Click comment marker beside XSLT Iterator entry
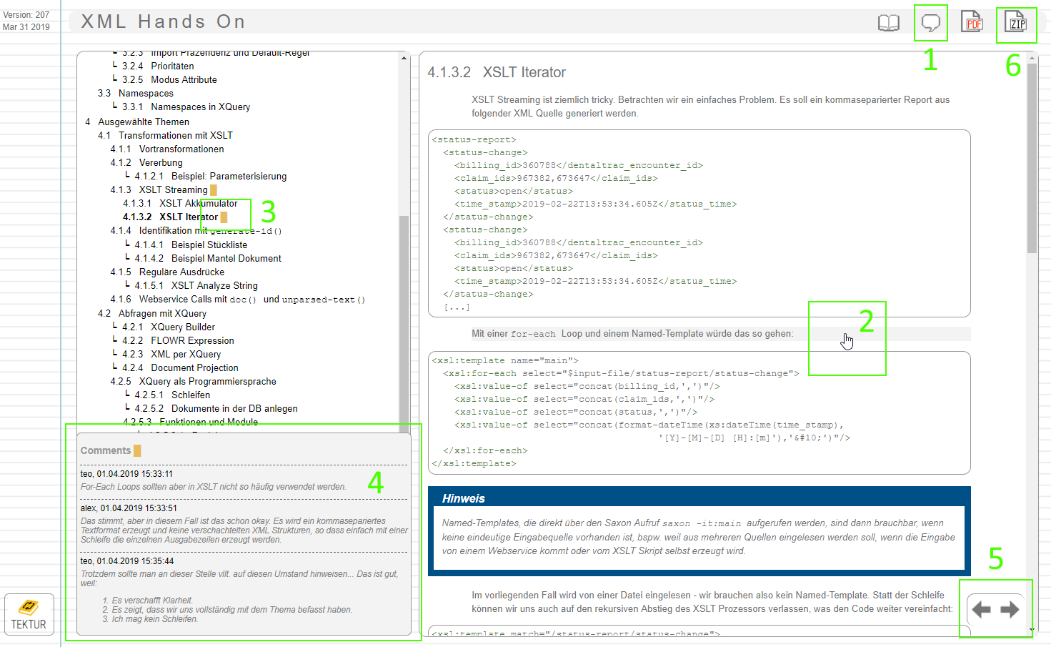 pos(224,217)
